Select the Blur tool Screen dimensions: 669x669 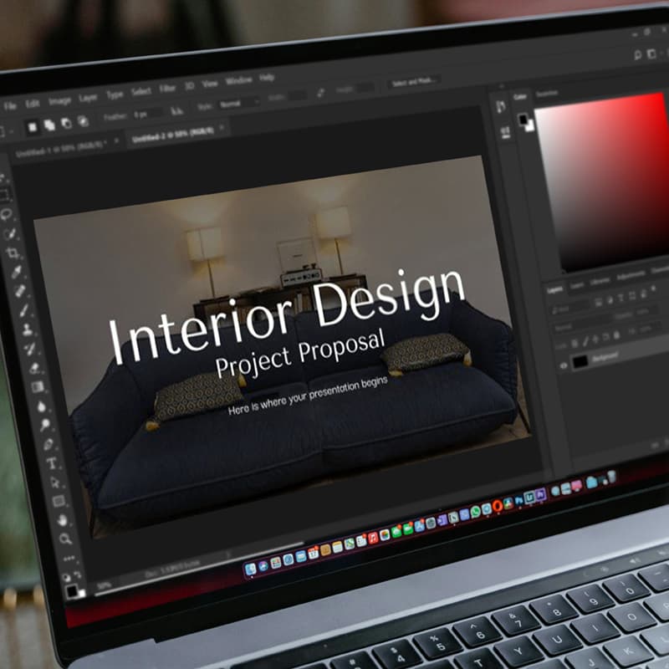point(41,406)
